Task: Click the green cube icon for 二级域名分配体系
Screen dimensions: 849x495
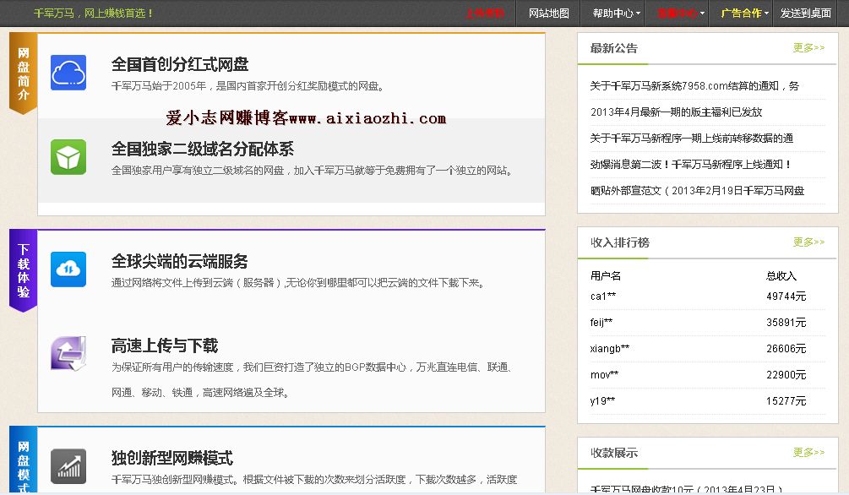Action: click(x=68, y=157)
